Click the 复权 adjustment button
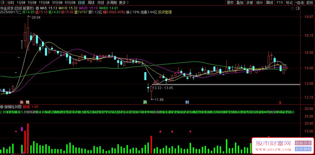The image size is (315, 155). click(x=230, y=3)
